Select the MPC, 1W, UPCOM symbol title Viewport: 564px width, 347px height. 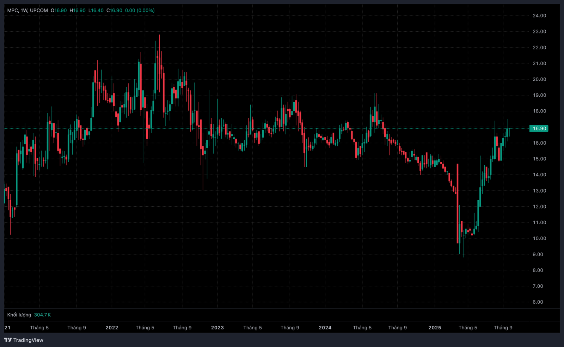(27, 10)
